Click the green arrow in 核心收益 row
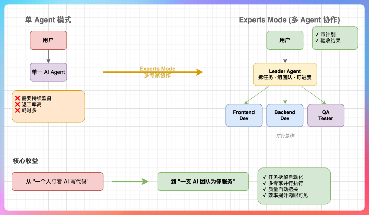 (129, 182)
